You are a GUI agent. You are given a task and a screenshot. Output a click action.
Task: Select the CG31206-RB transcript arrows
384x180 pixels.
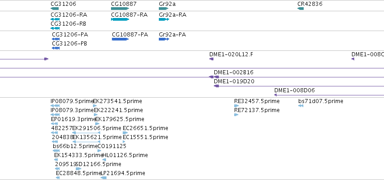tap(55, 28)
